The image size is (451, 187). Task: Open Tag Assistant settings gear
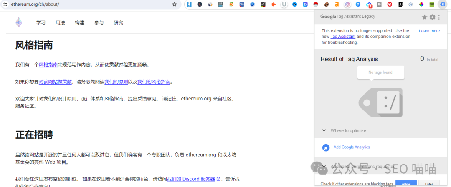pos(433,17)
